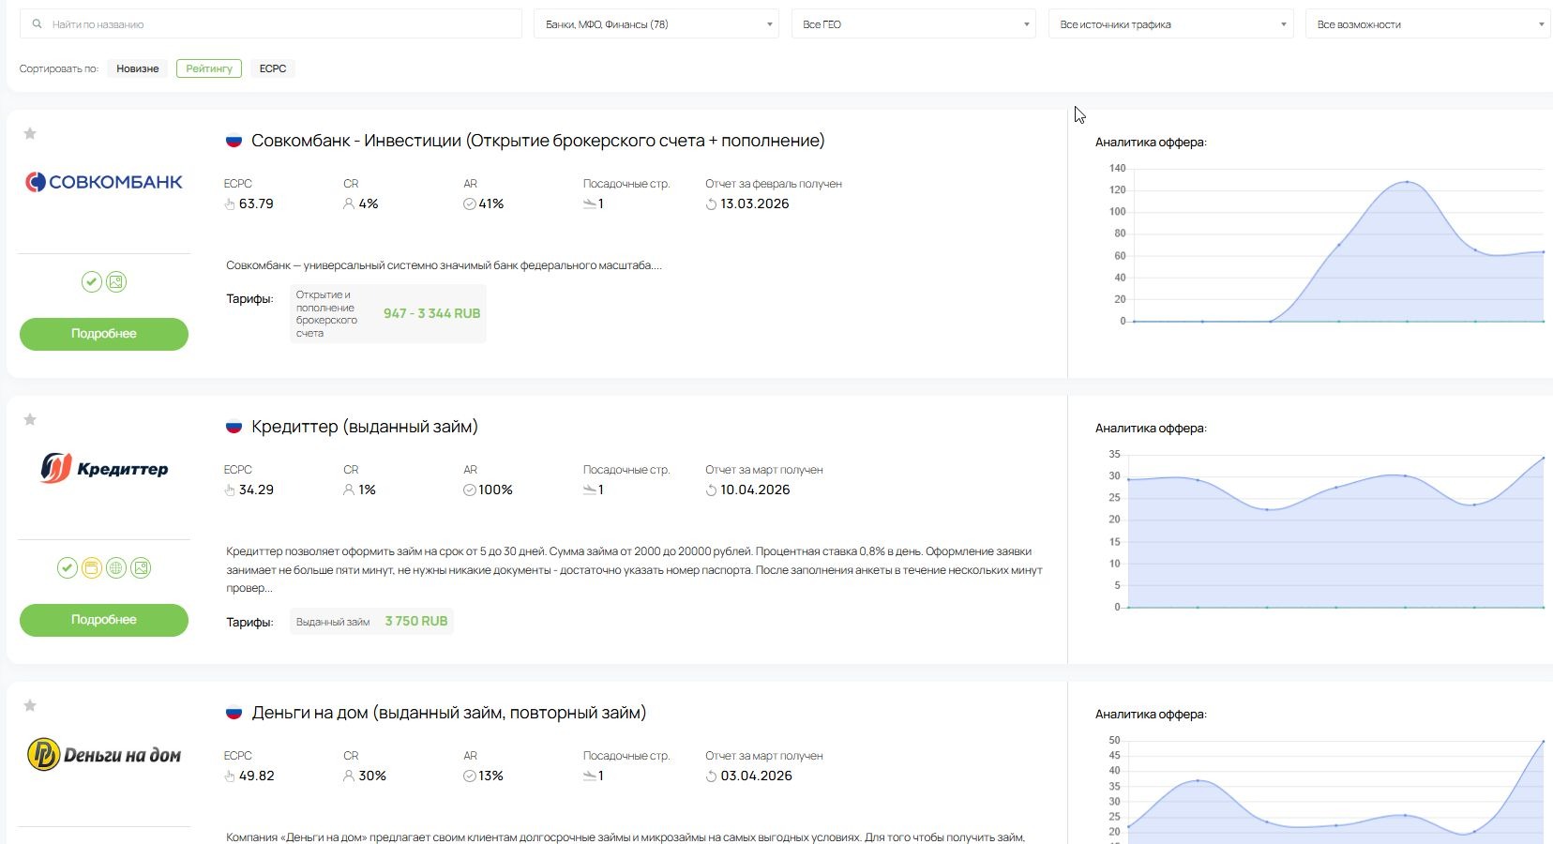Open the Банки, МФО, Финансы category dropdown
The width and height of the screenshot is (1553, 844).
pyautogui.click(x=656, y=24)
